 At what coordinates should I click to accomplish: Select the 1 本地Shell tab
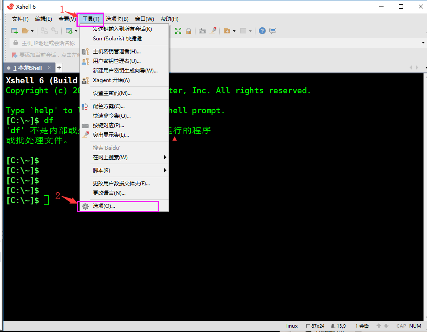tap(28, 68)
